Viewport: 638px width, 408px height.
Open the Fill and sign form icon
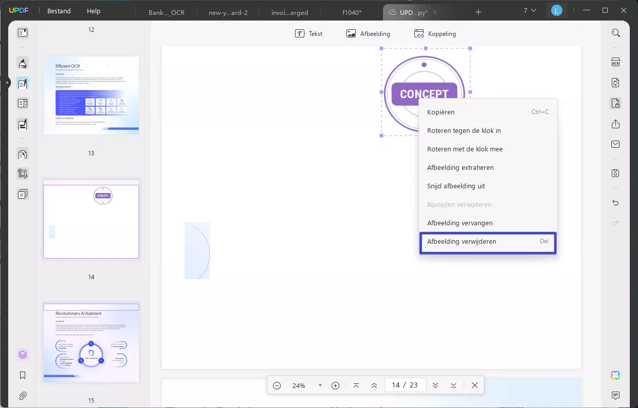[x=23, y=124]
